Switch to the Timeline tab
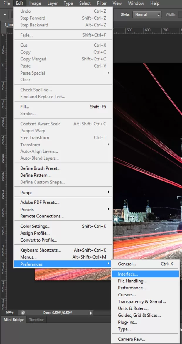This screenshot has height=344, width=182. (36, 320)
